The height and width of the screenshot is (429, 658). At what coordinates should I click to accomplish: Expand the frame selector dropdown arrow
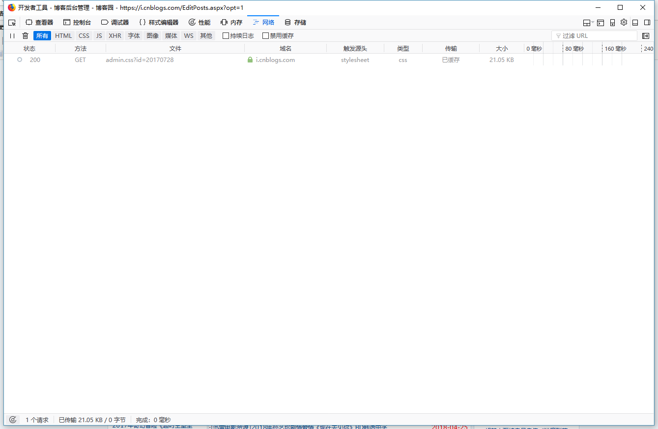tap(593, 23)
